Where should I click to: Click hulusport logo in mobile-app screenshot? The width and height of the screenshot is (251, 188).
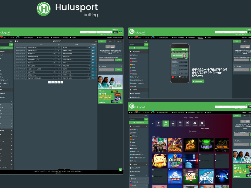coord(137,32)
